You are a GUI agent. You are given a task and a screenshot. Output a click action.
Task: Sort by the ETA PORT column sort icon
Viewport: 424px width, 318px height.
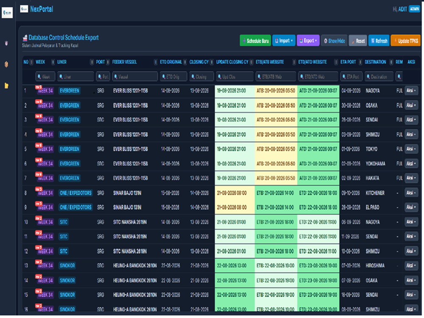(x=360, y=62)
